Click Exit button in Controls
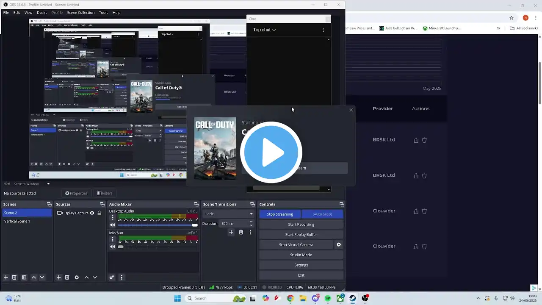This screenshot has height=305, width=542. [x=301, y=275]
